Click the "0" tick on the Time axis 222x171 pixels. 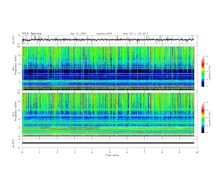[x=22, y=152]
